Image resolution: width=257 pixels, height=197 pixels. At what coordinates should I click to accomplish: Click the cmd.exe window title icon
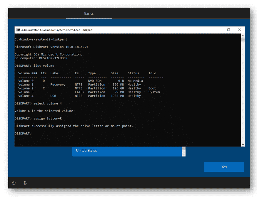[x=18, y=30]
